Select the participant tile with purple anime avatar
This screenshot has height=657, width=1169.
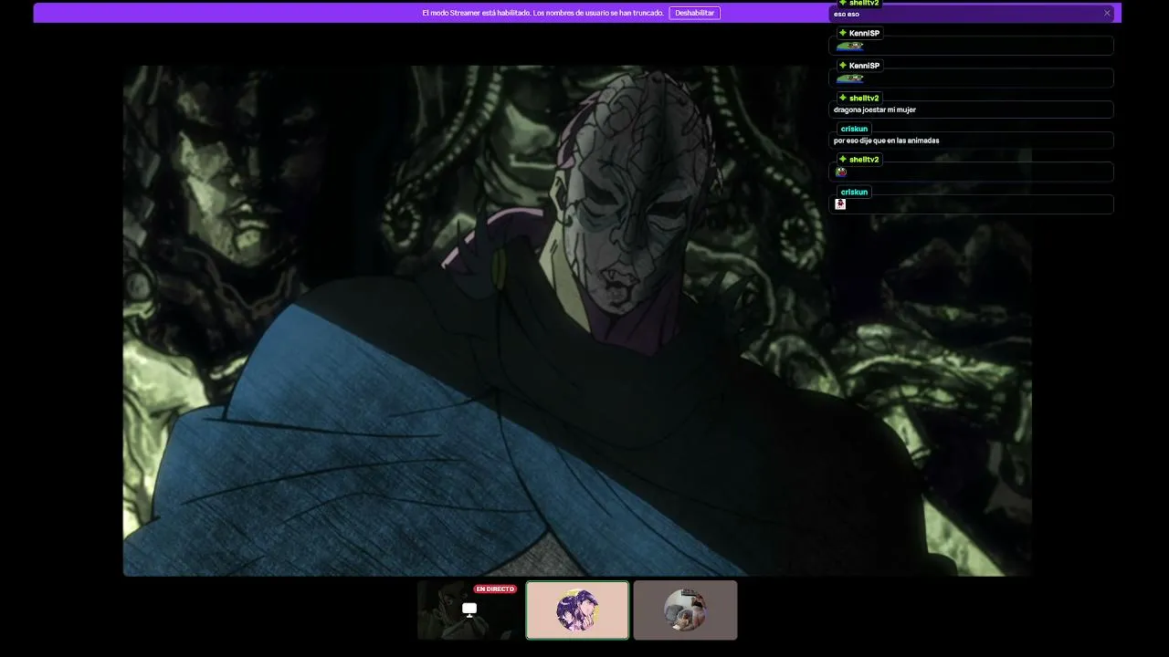pos(577,610)
